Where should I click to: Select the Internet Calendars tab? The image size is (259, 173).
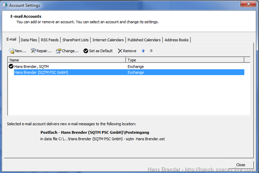pyautogui.click(x=108, y=40)
